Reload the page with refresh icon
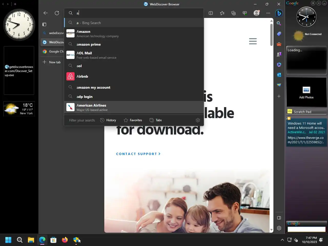Screen dimensions: 328x246 (57, 13)
